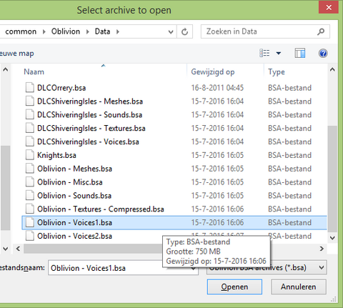Select DLCShiveringIsles - Sounds.bsa
The width and height of the screenshot is (343, 308).
[x=89, y=114]
